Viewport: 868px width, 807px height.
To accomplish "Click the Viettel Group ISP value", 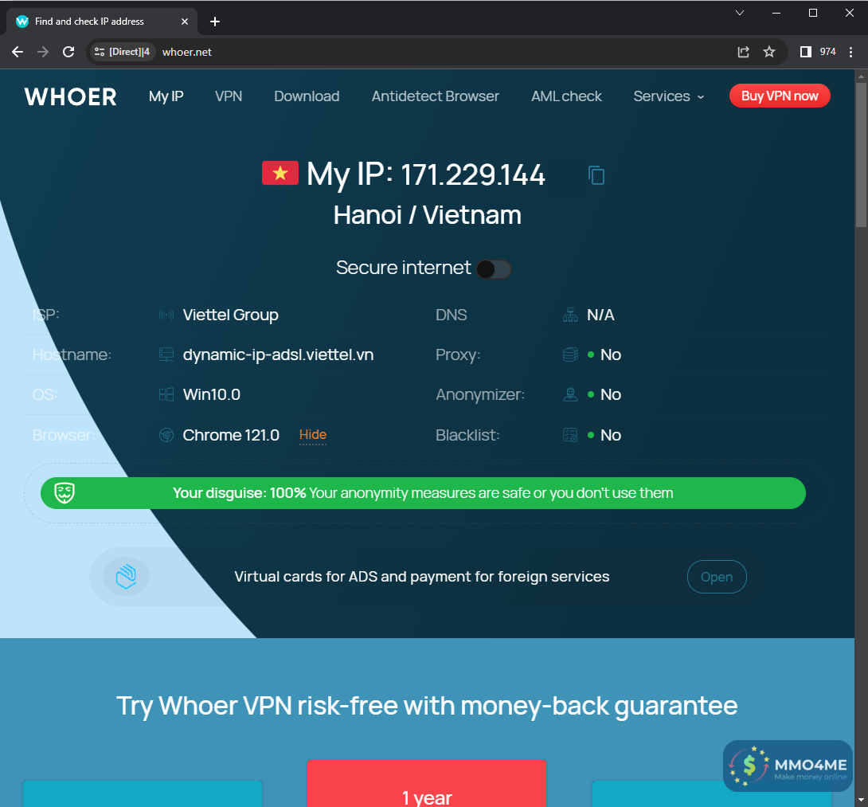I will [230, 315].
